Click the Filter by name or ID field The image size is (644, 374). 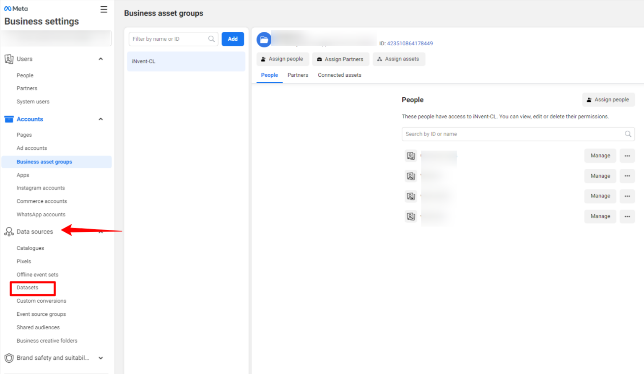168,39
